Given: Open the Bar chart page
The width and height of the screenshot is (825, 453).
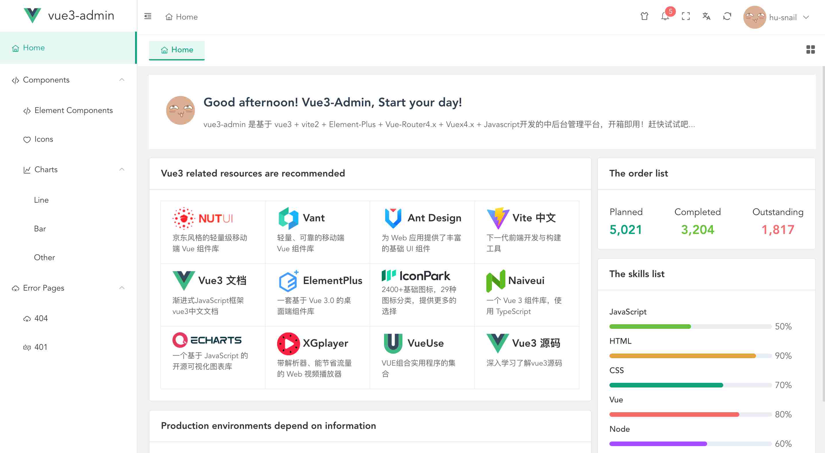Looking at the screenshot, I should pos(68,229).
